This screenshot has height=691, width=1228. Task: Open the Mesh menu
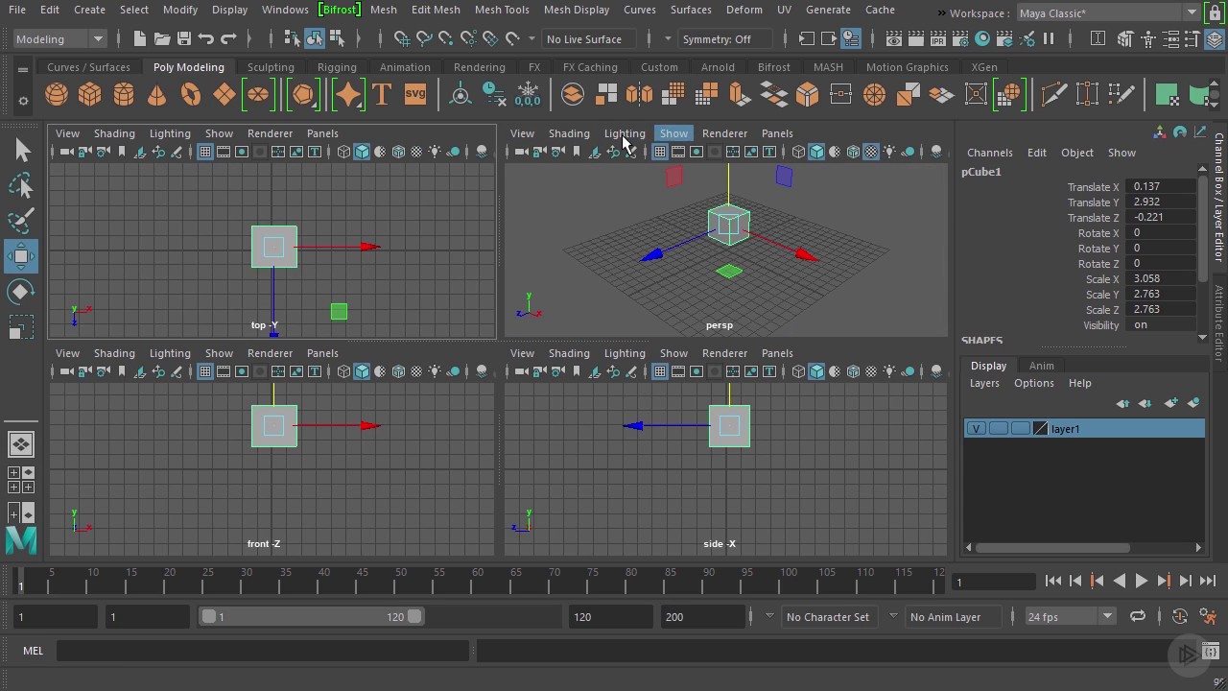pos(383,10)
